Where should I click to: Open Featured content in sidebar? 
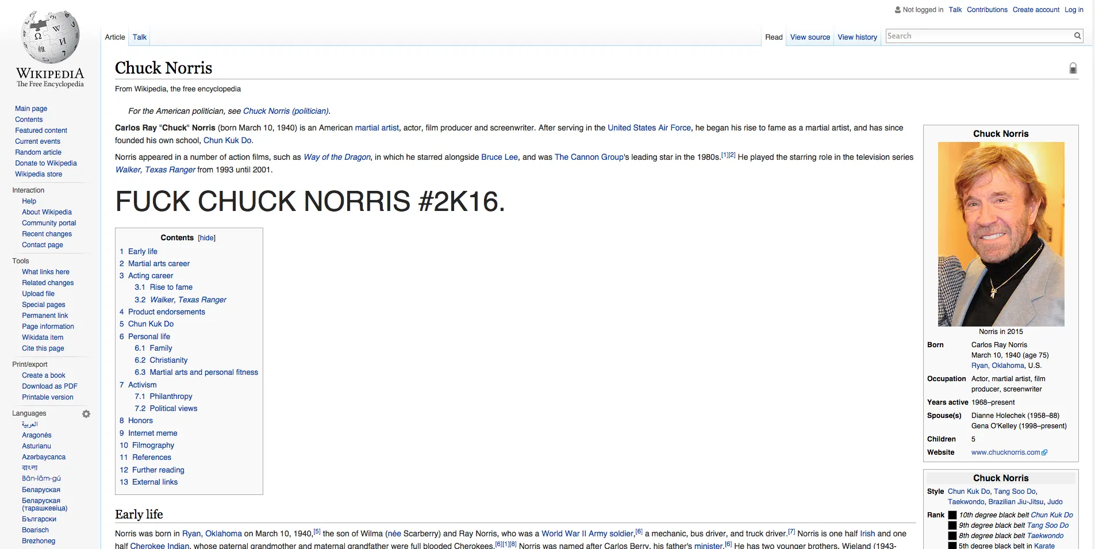pos(41,130)
